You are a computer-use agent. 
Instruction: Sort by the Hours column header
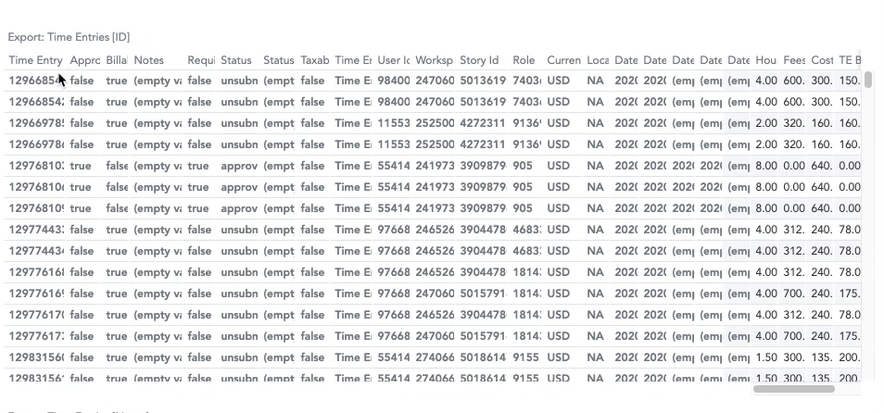766,60
